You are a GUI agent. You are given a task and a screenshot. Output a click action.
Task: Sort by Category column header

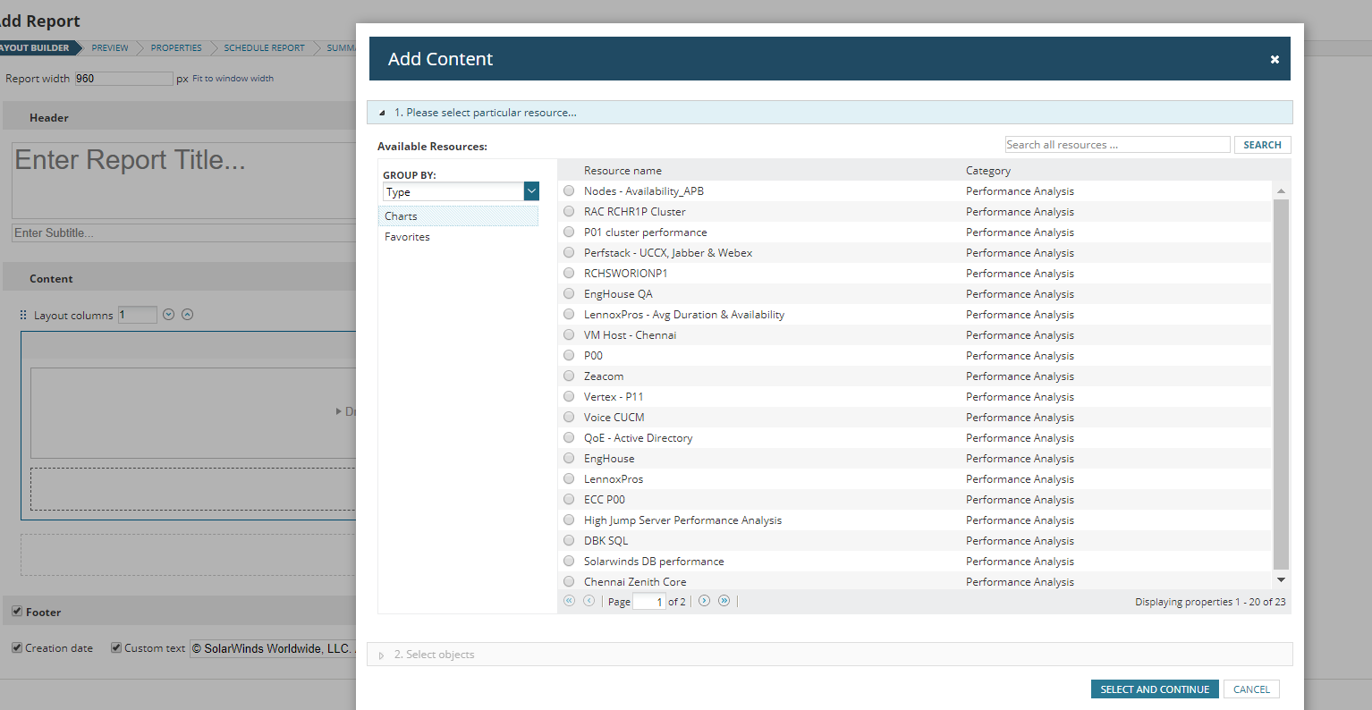(988, 170)
